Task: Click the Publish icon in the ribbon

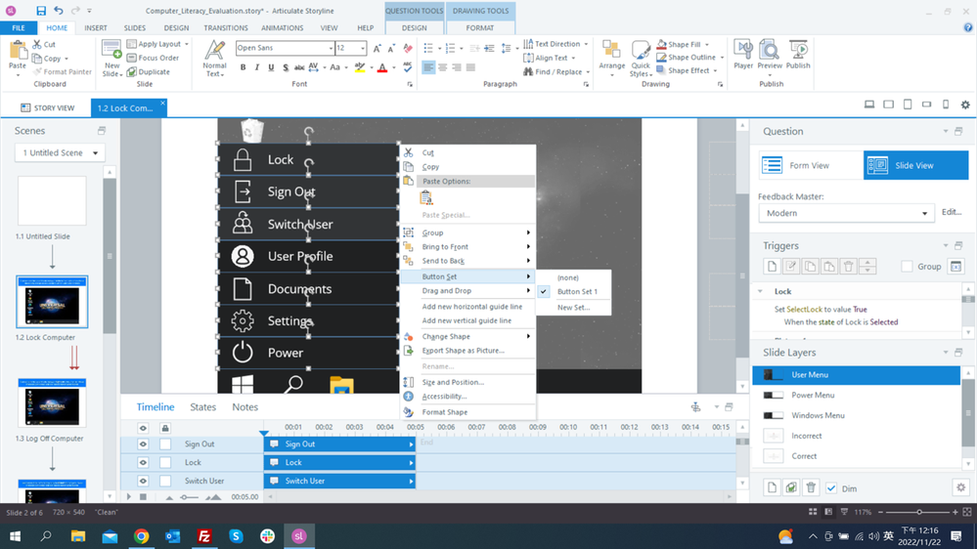Action: point(798,55)
